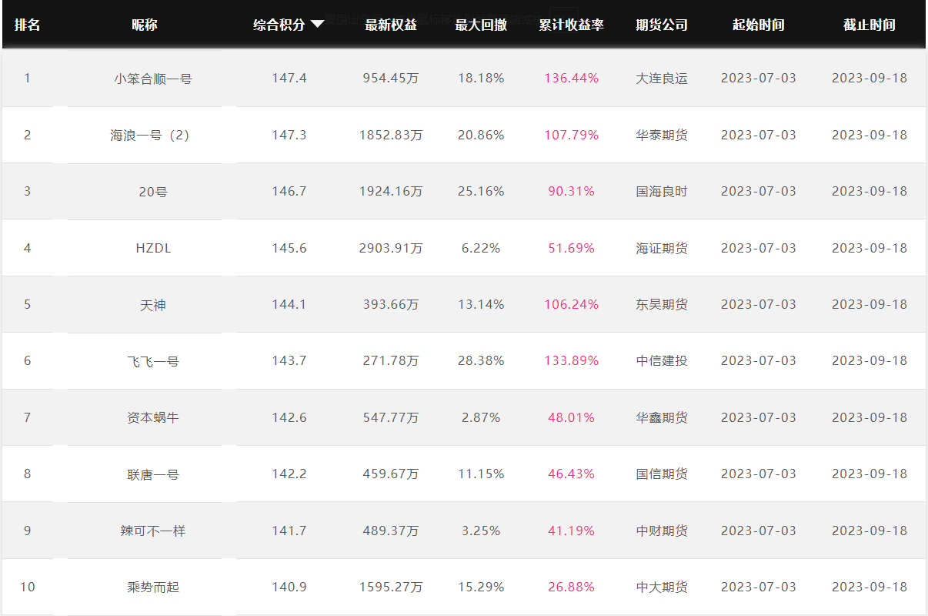928x616 pixels.
Task: Sort by 最新权益 column header
Action: [391, 25]
